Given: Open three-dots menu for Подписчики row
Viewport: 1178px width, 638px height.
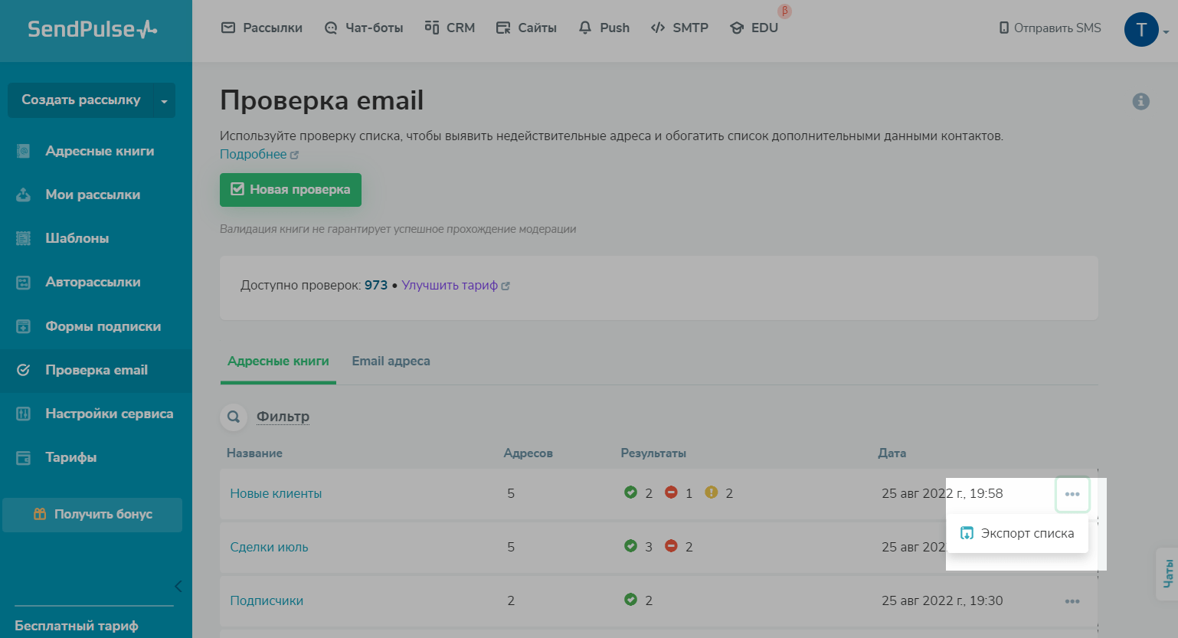Looking at the screenshot, I should [x=1072, y=601].
